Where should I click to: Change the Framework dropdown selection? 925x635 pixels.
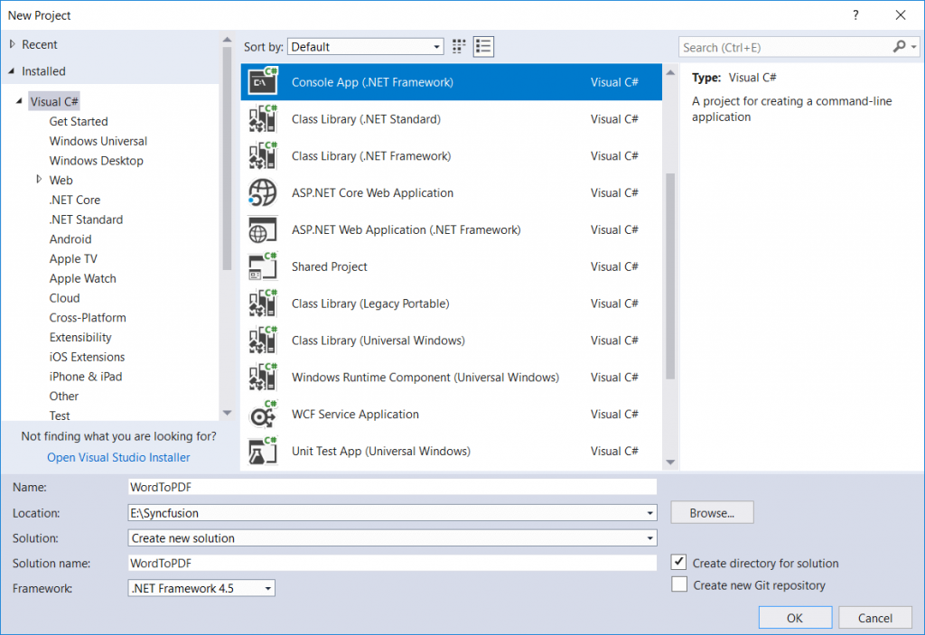pos(266,587)
